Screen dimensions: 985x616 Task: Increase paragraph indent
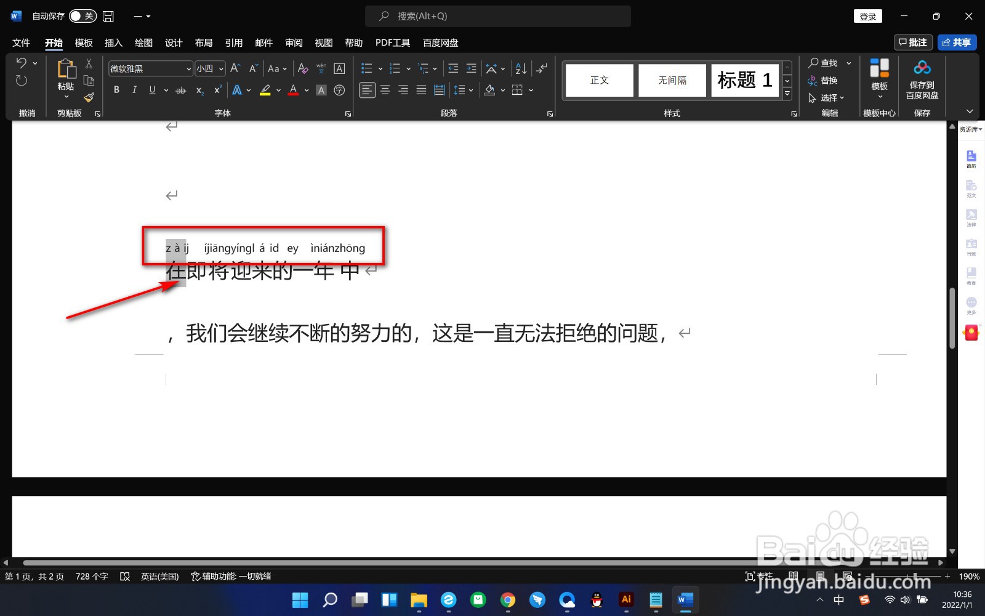(472, 68)
